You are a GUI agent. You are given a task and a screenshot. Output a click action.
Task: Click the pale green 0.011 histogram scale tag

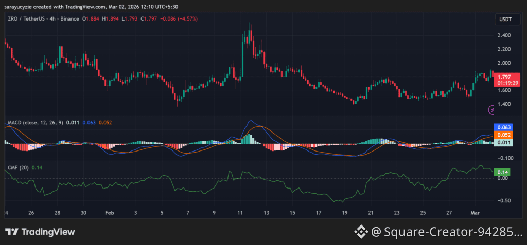tap(503, 143)
